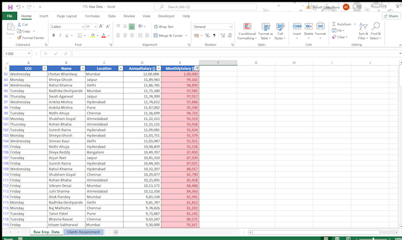The image size is (402, 240).
Task: Decrease decimal places
Action: [230, 35]
